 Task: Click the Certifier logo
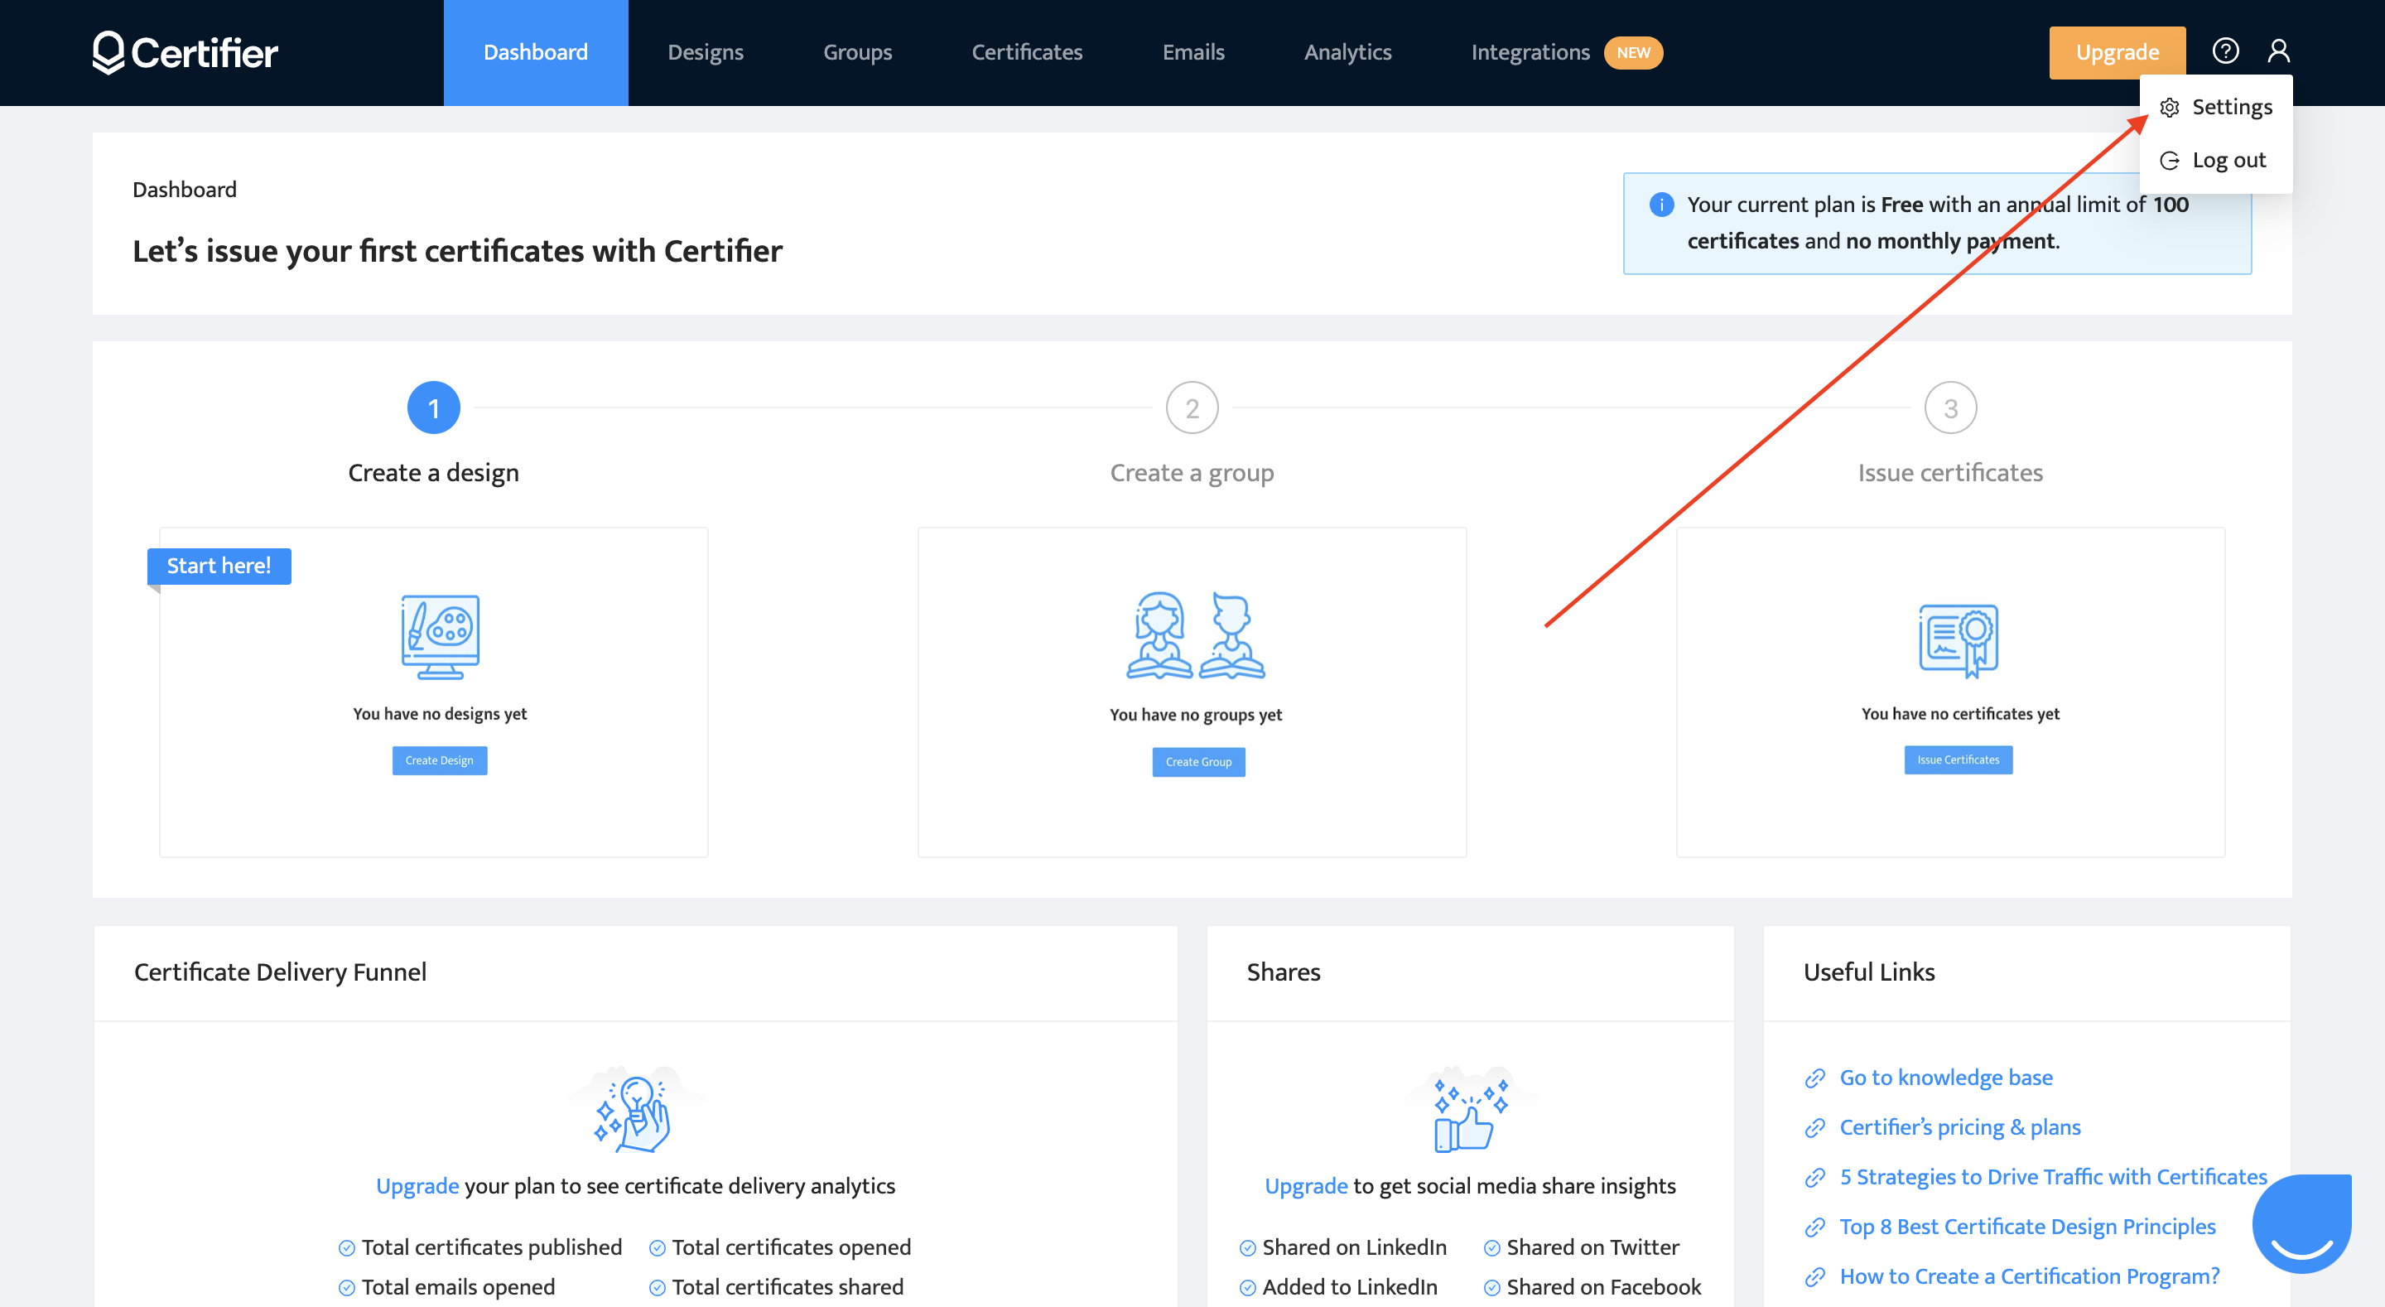click(x=185, y=53)
